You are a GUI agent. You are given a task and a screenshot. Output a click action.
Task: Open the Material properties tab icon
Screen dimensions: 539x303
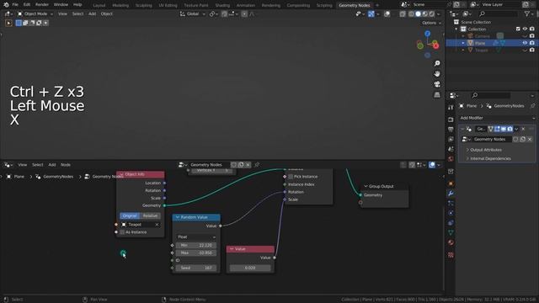tap(451, 242)
